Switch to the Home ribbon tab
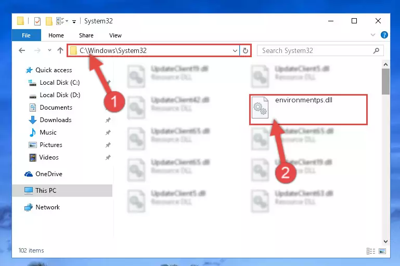Image resolution: width=400 pixels, height=266 pixels. pos(56,35)
